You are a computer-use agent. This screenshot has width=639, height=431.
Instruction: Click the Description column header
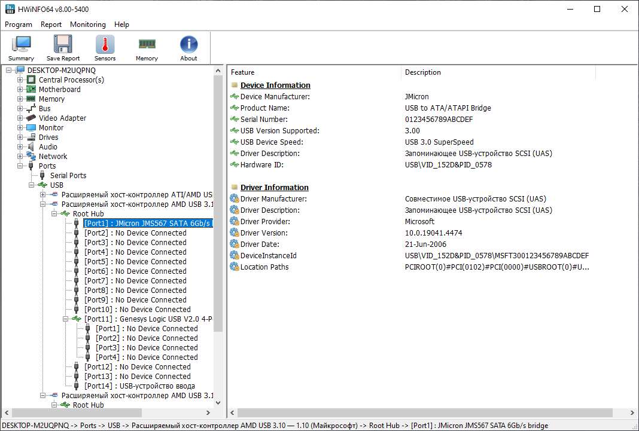498,72
